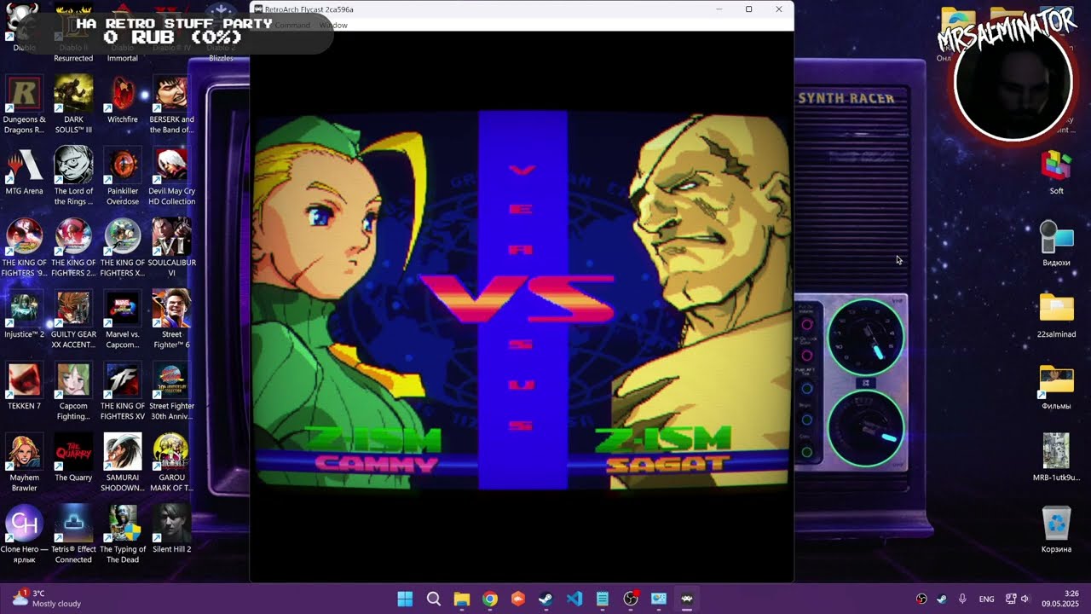Open the Видюхи desktop icon
This screenshot has height=614, width=1091.
click(x=1056, y=243)
